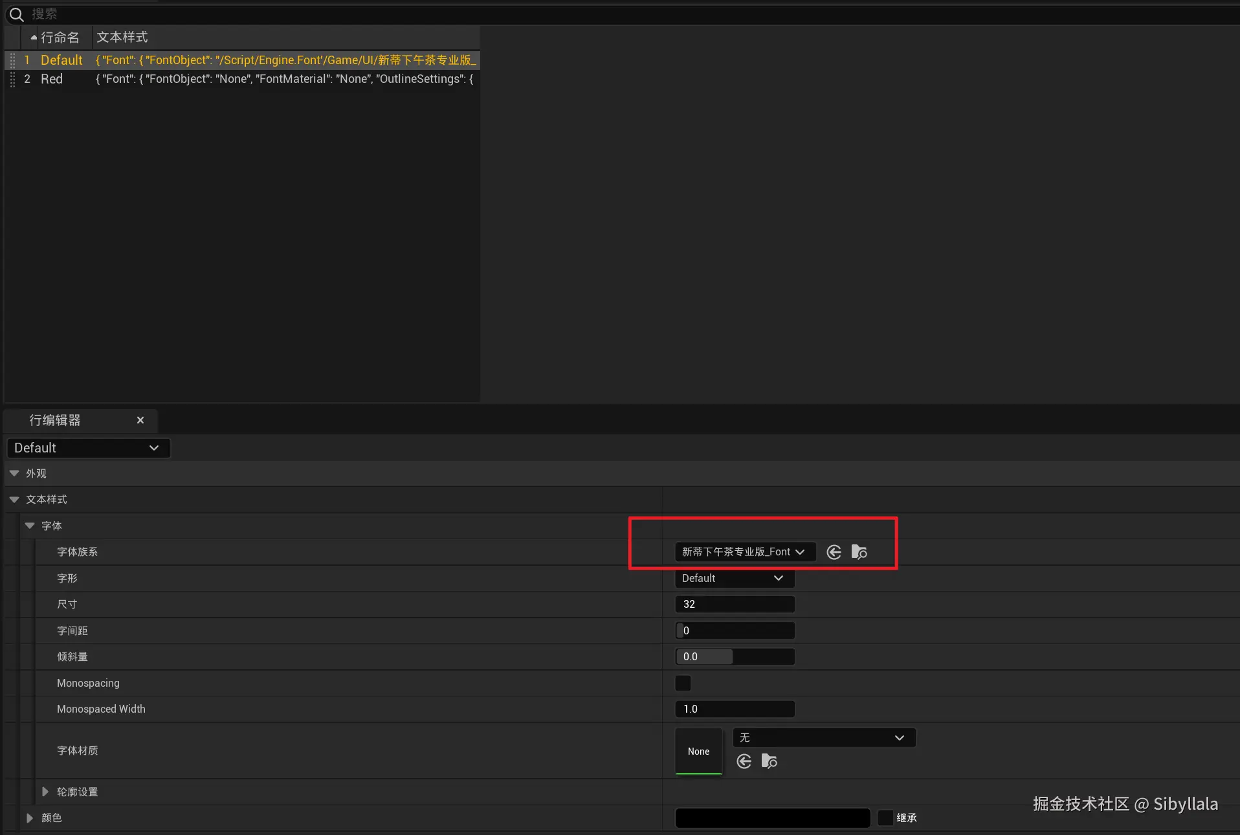Grab the drag handle of the Default row

pos(12,60)
